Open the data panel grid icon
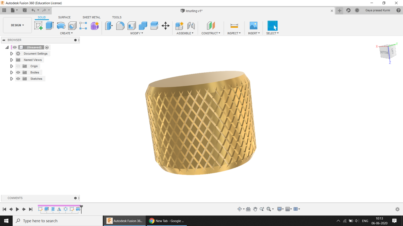This screenshot has width=403, height=226. point(4,10)
